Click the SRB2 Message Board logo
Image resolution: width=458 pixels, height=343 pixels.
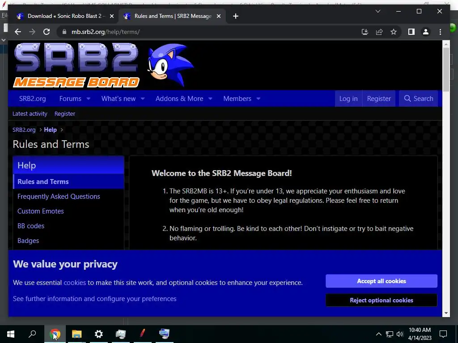(x=76, y=65)
